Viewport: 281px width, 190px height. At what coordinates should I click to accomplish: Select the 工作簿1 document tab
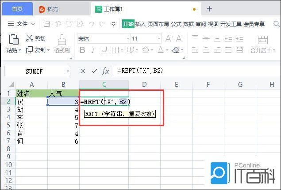[x=146, y=9]
